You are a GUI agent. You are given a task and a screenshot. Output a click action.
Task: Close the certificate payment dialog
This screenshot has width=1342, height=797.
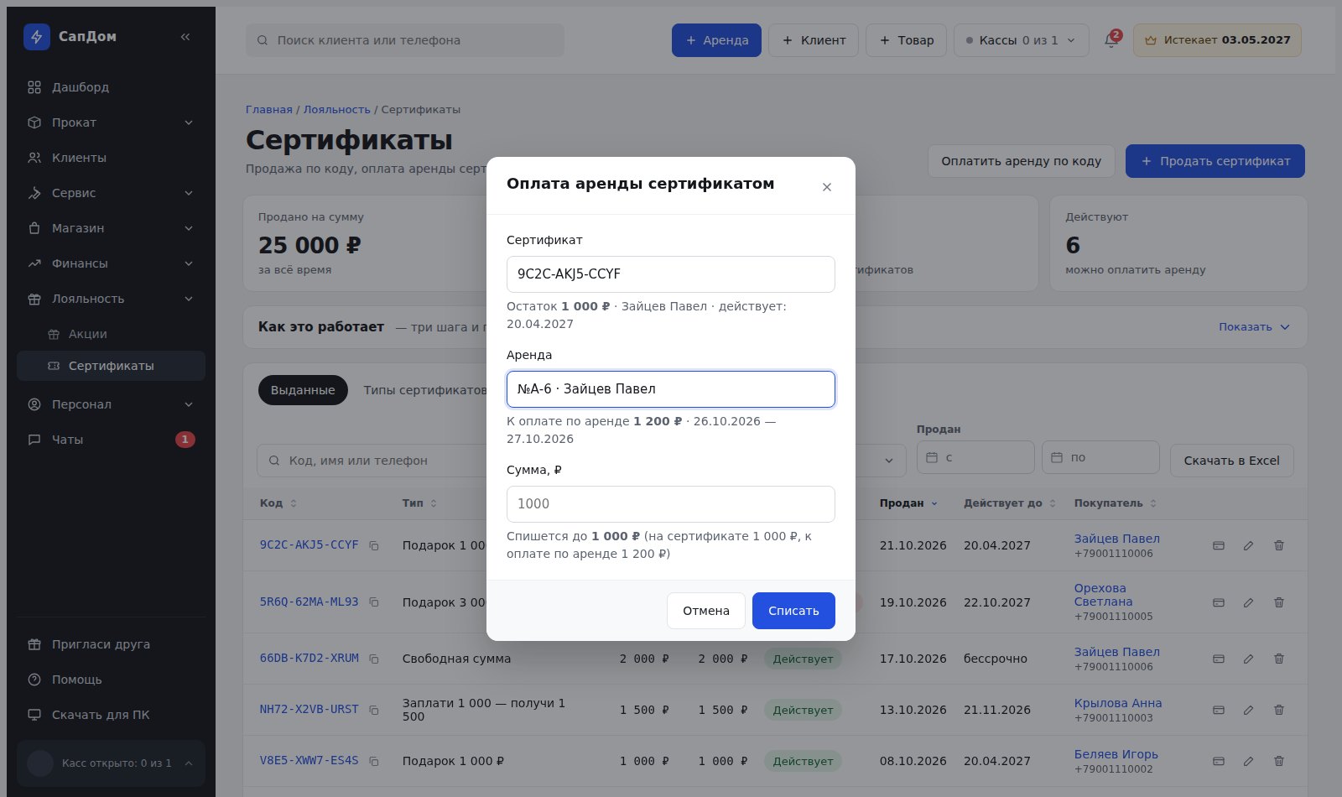[827, 187]
